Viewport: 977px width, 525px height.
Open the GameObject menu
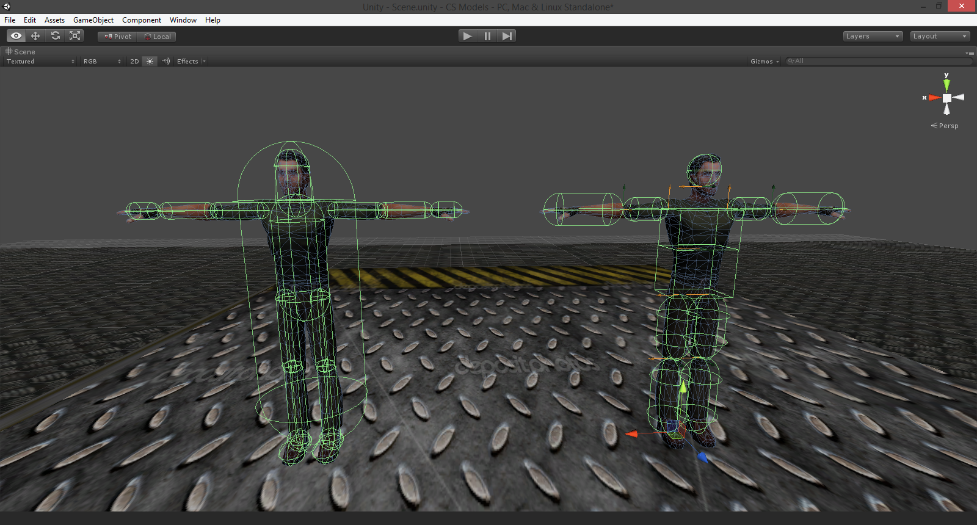pyautogui.click(x=93, y=20)
